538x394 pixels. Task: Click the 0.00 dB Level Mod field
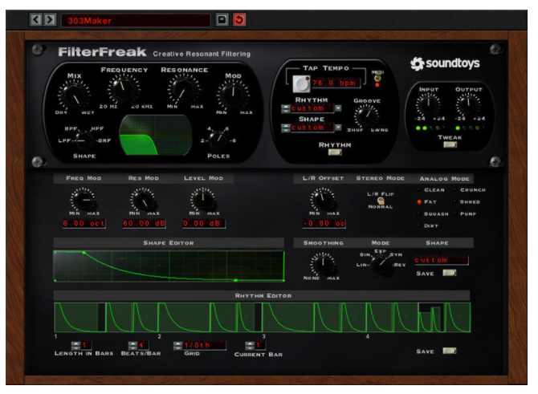coord(204,224)
